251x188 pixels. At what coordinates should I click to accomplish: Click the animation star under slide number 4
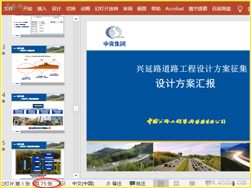[x=3, y=101]
